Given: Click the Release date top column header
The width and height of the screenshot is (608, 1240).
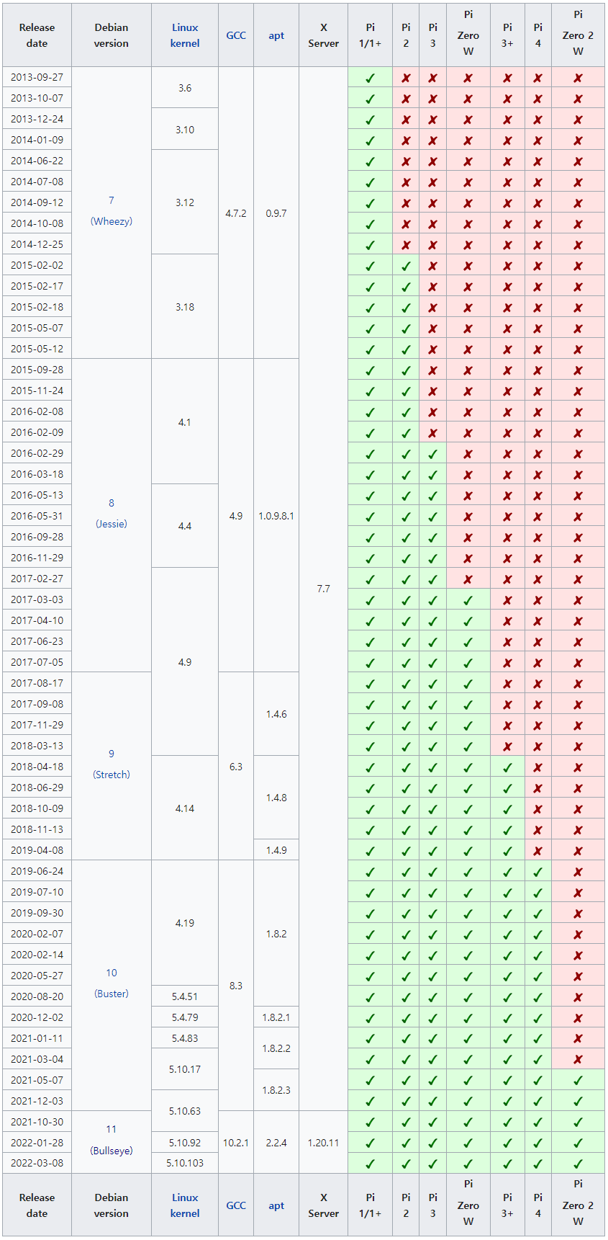Looking at the screenshot, I should point(37,35).
